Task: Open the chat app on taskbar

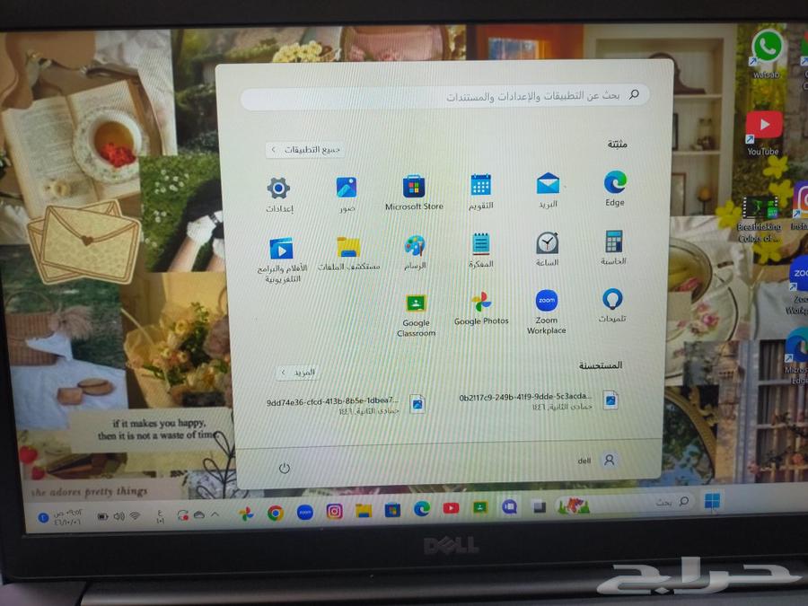Action: [510, 507]
